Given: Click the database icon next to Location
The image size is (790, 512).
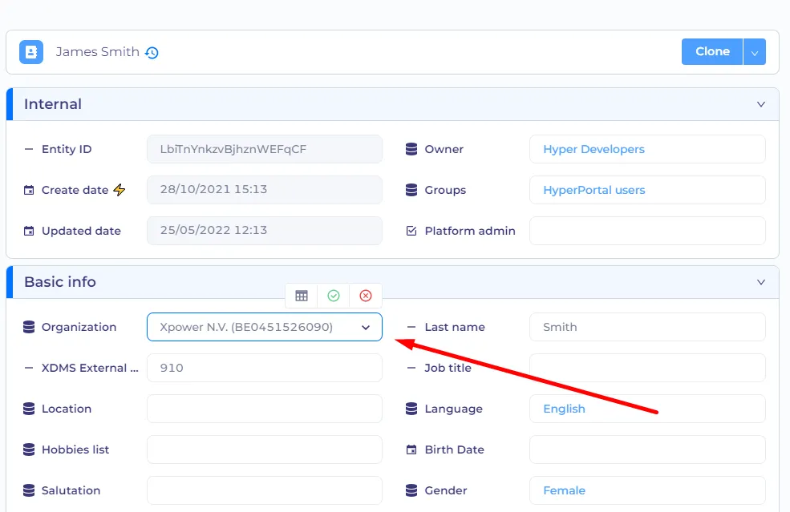Looking at the screenshot, I should click(29, 409).
